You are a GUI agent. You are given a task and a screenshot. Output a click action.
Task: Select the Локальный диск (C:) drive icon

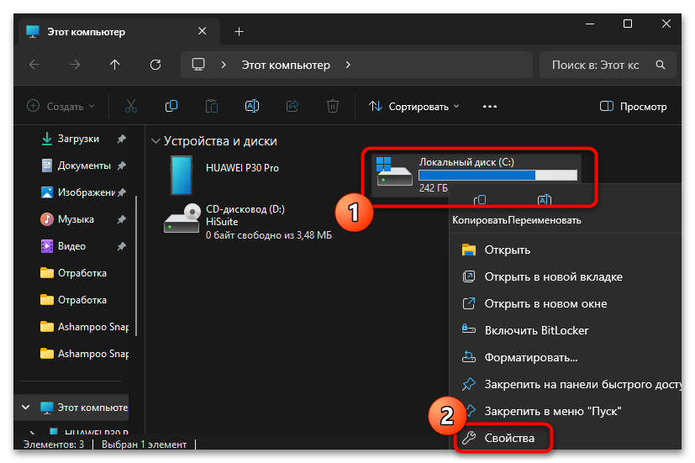point(394,172)
